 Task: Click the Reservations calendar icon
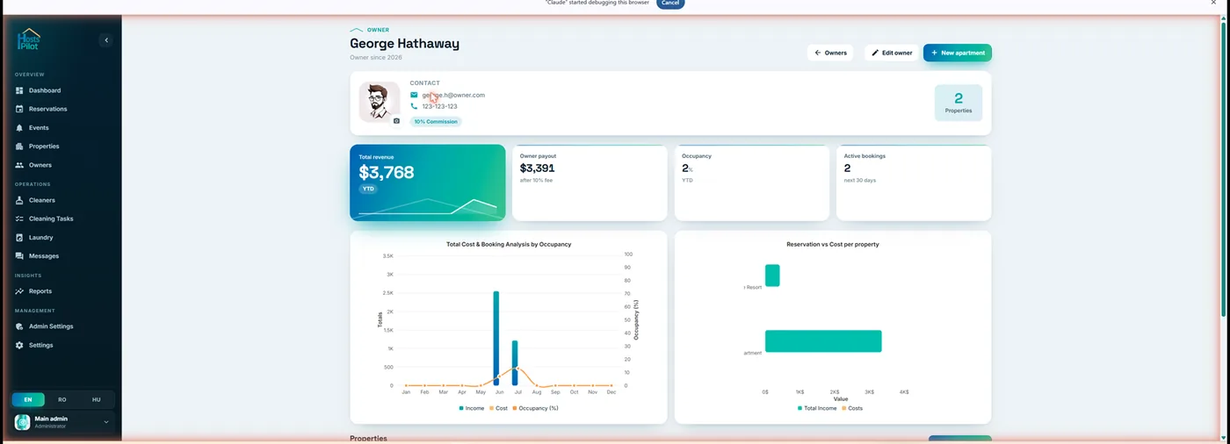19,109
